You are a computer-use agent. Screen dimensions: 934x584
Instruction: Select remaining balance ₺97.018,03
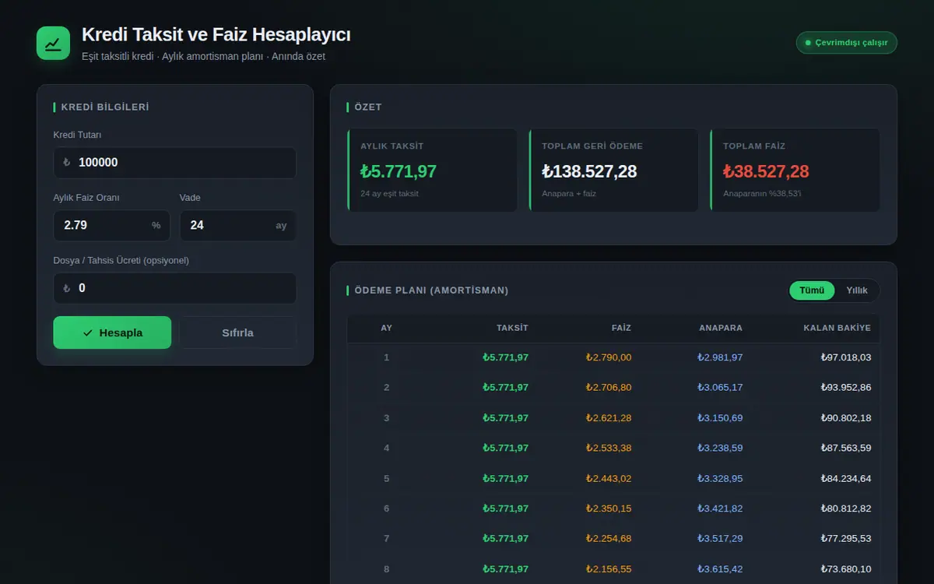846,357
